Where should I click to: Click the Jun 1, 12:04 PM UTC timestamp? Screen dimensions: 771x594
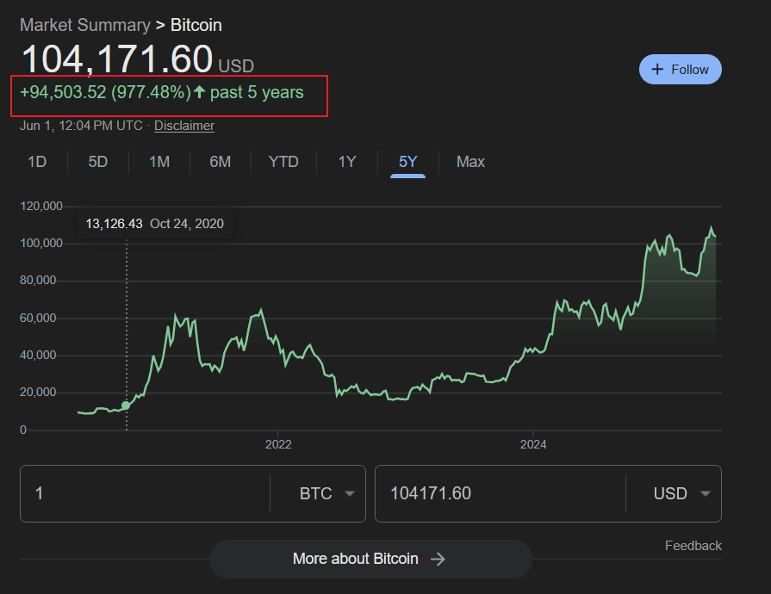point(81,126)
